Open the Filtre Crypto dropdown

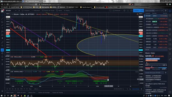click(x=11, y=92)
